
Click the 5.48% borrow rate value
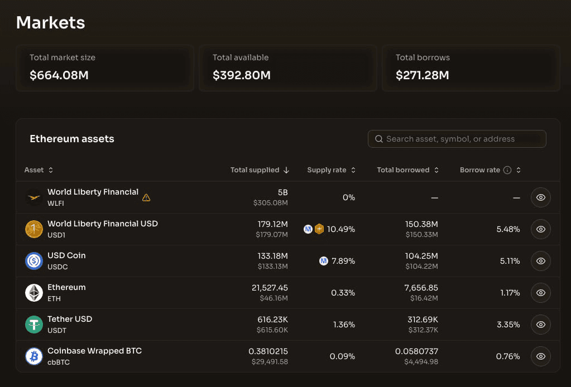(x=508, y=229)
